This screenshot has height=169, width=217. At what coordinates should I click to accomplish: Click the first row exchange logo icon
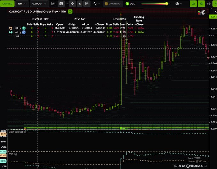pyautogui.click(x=11, y=28)
